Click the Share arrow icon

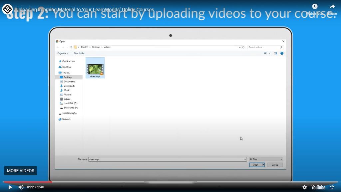(x=332, y=7)
